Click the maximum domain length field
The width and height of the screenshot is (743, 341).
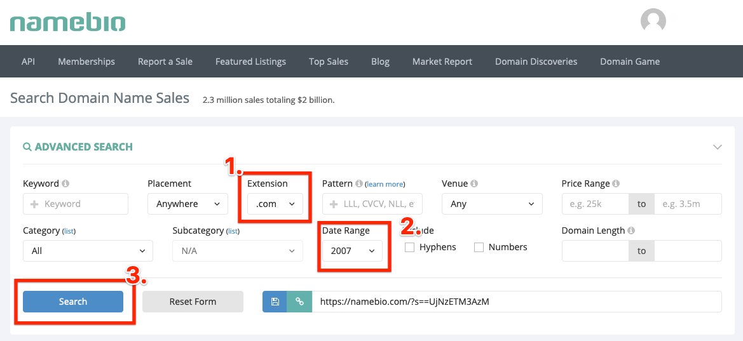point(688,251)
